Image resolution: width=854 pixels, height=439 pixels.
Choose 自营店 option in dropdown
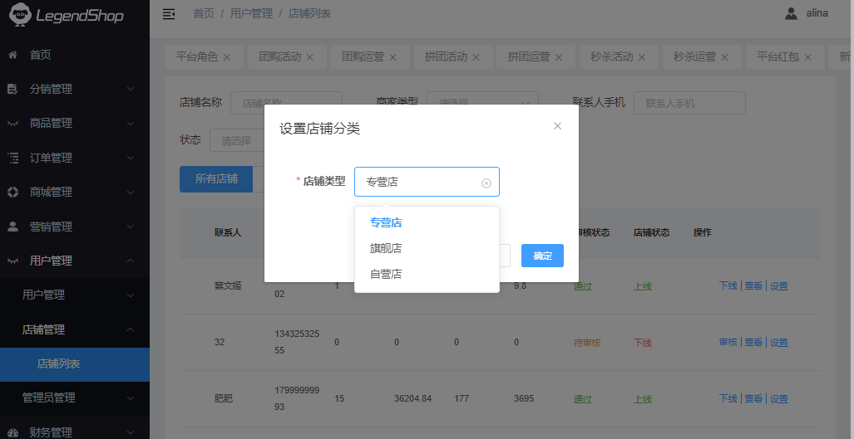click(x=386, y=274)
